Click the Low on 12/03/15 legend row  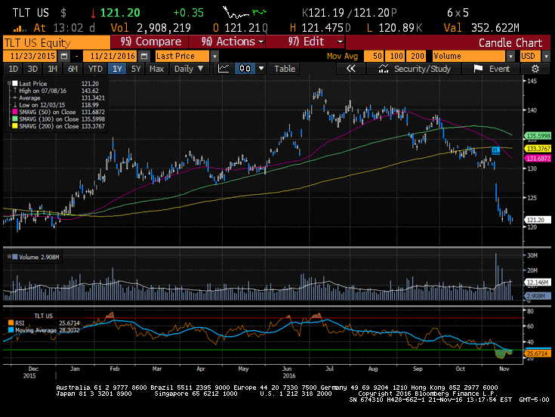56,105
